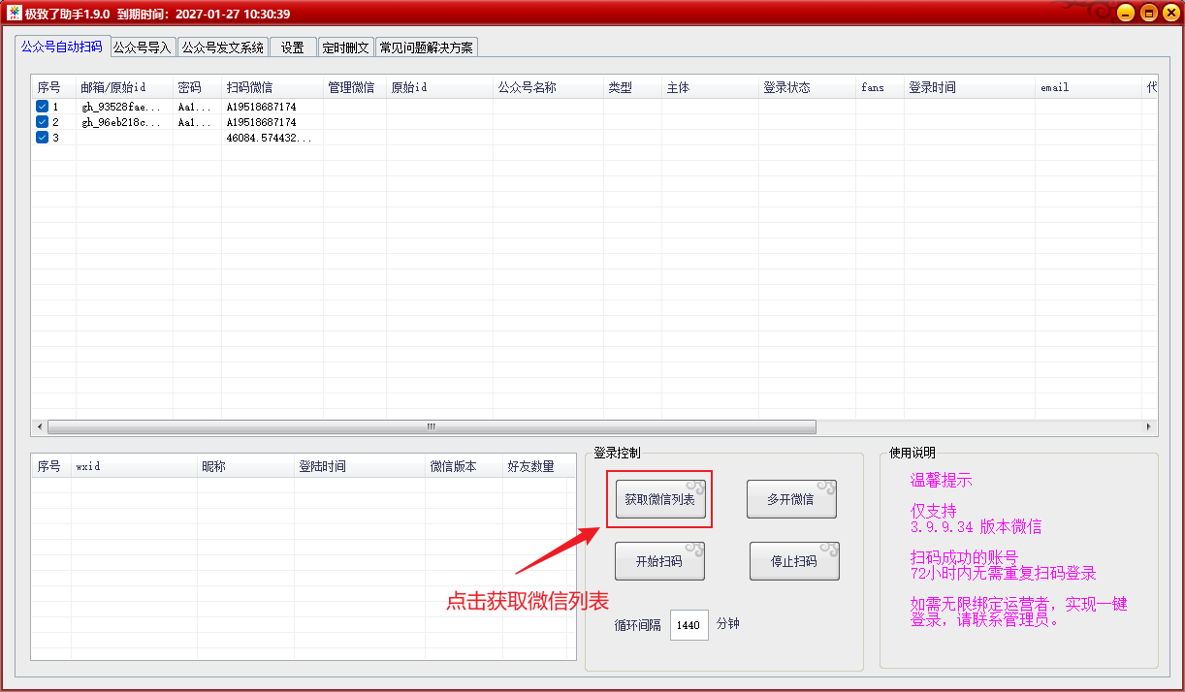Minimize the window with the yellow button
Screen dimensions: 1185x692
tap(1125, 13)
